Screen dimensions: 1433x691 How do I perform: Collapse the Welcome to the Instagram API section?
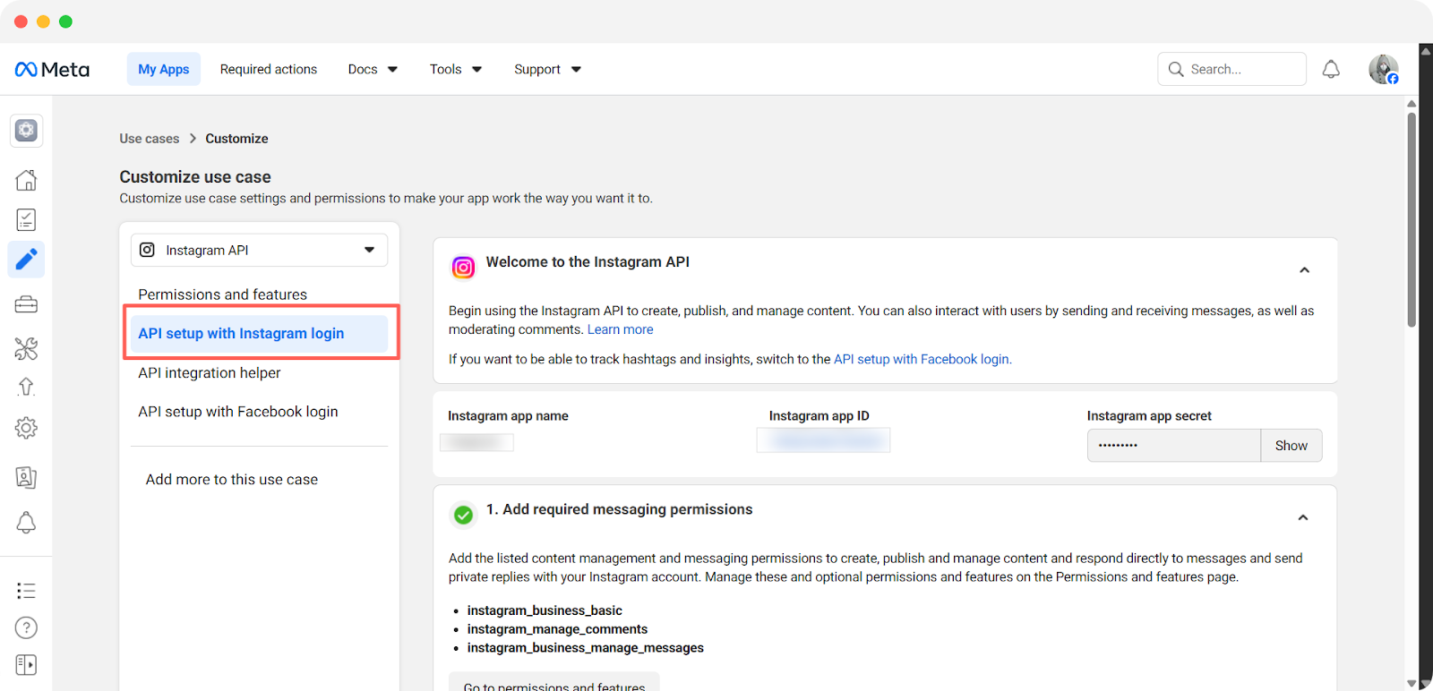pyautogui.click(x=1304, y=270)
